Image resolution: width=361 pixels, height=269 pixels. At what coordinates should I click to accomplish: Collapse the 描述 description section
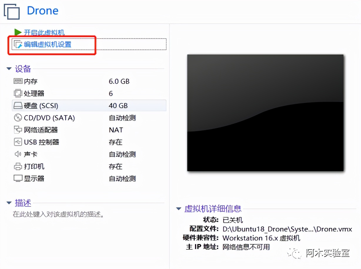pos(9,203)
